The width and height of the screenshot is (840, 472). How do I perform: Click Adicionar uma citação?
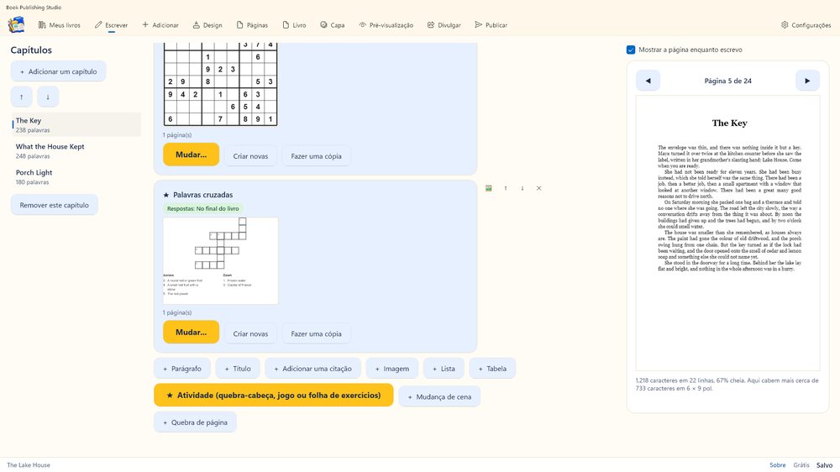312,369
